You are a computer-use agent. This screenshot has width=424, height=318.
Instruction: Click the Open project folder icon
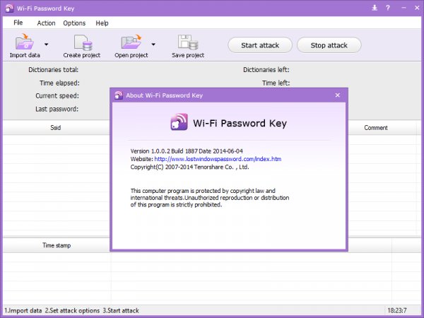[131, 42]
